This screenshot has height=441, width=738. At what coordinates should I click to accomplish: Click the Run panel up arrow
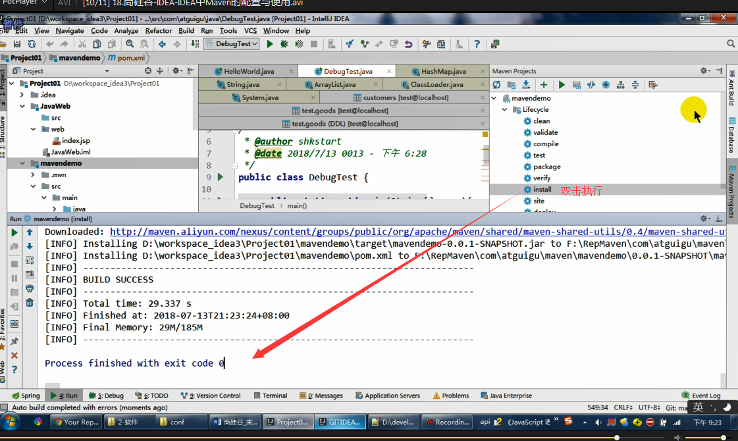click(x=29, y=232)
